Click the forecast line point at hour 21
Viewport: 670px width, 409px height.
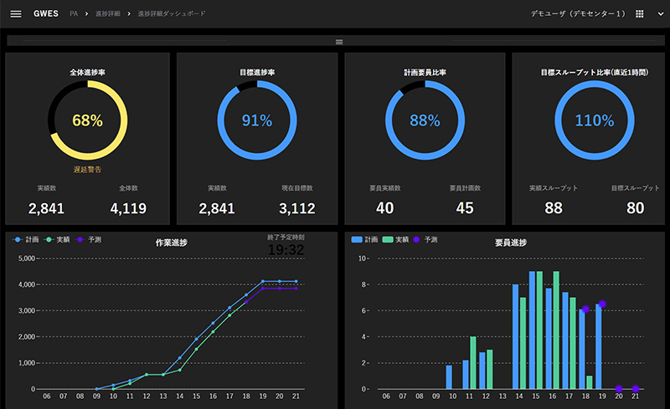tap(296, 289)
